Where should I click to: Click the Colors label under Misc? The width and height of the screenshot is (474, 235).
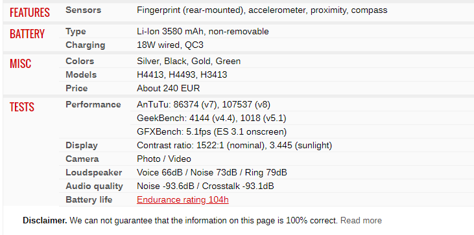[x=80, y=62]
